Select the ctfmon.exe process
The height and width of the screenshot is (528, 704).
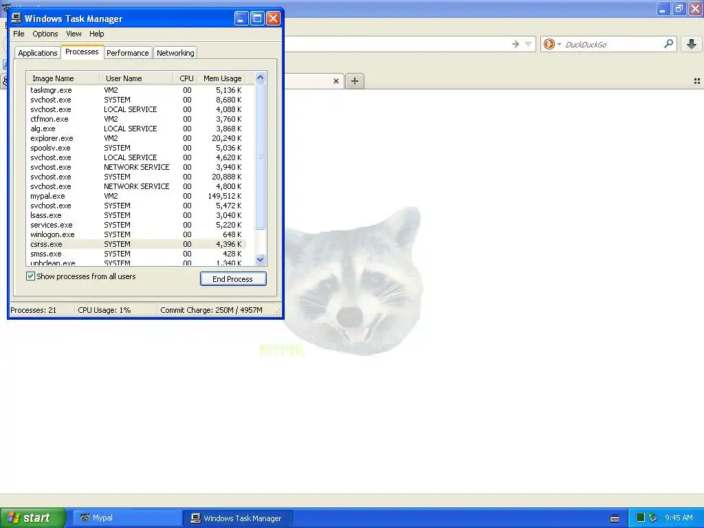pyautogui.click(x=136, y=119)
